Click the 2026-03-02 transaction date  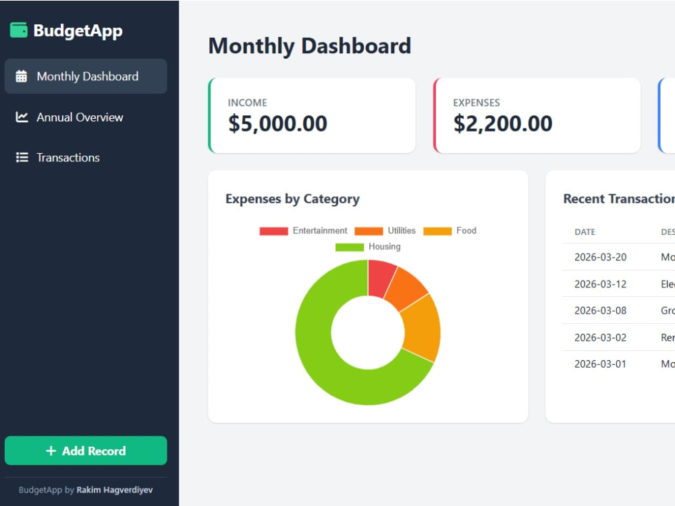click(600, 337)
